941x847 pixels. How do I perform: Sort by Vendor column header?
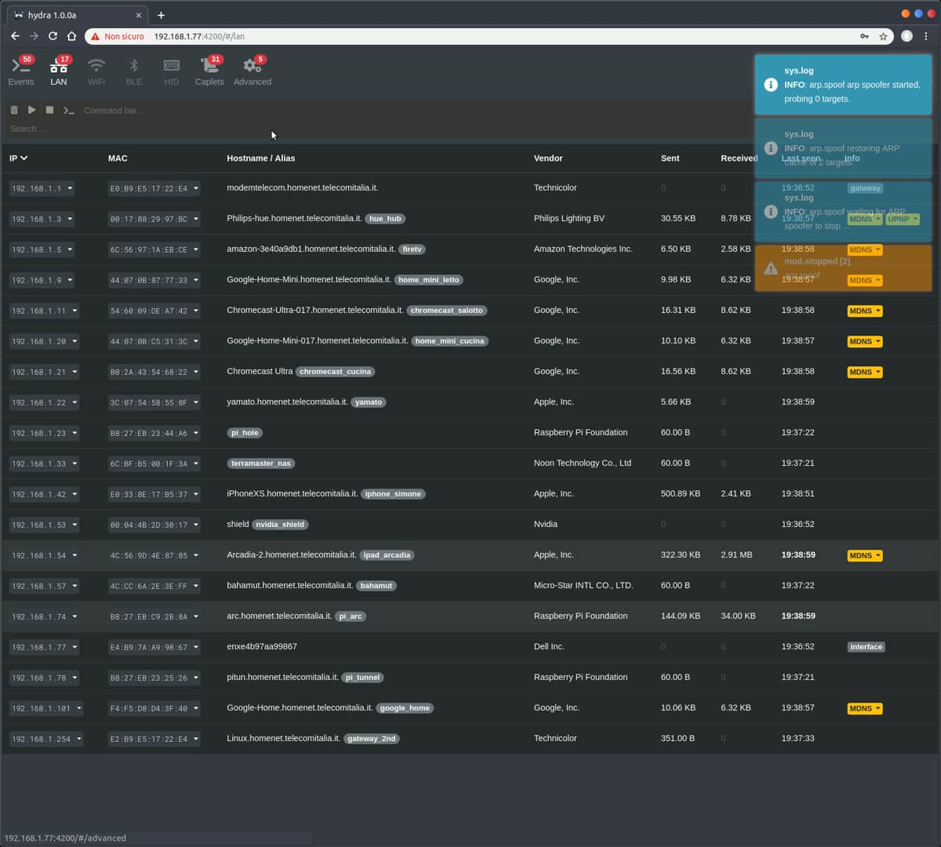[548, 158]
